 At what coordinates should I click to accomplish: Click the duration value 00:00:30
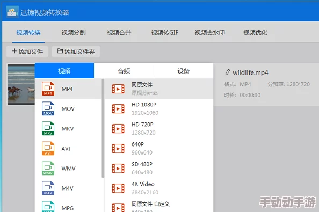point(250,95)
